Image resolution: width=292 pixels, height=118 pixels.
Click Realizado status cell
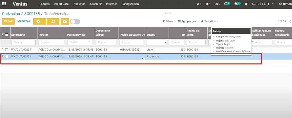(153, 57)
